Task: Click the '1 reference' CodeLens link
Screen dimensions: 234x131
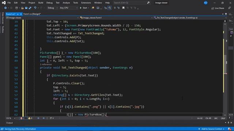Action: tap(46, 64)
